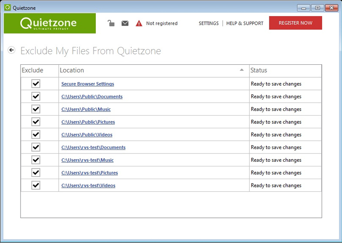Toggle exclude checkbox for rvs-test Videos
Image resolution: width=342 pixels, height=243 pixels.
coord(36,186)
